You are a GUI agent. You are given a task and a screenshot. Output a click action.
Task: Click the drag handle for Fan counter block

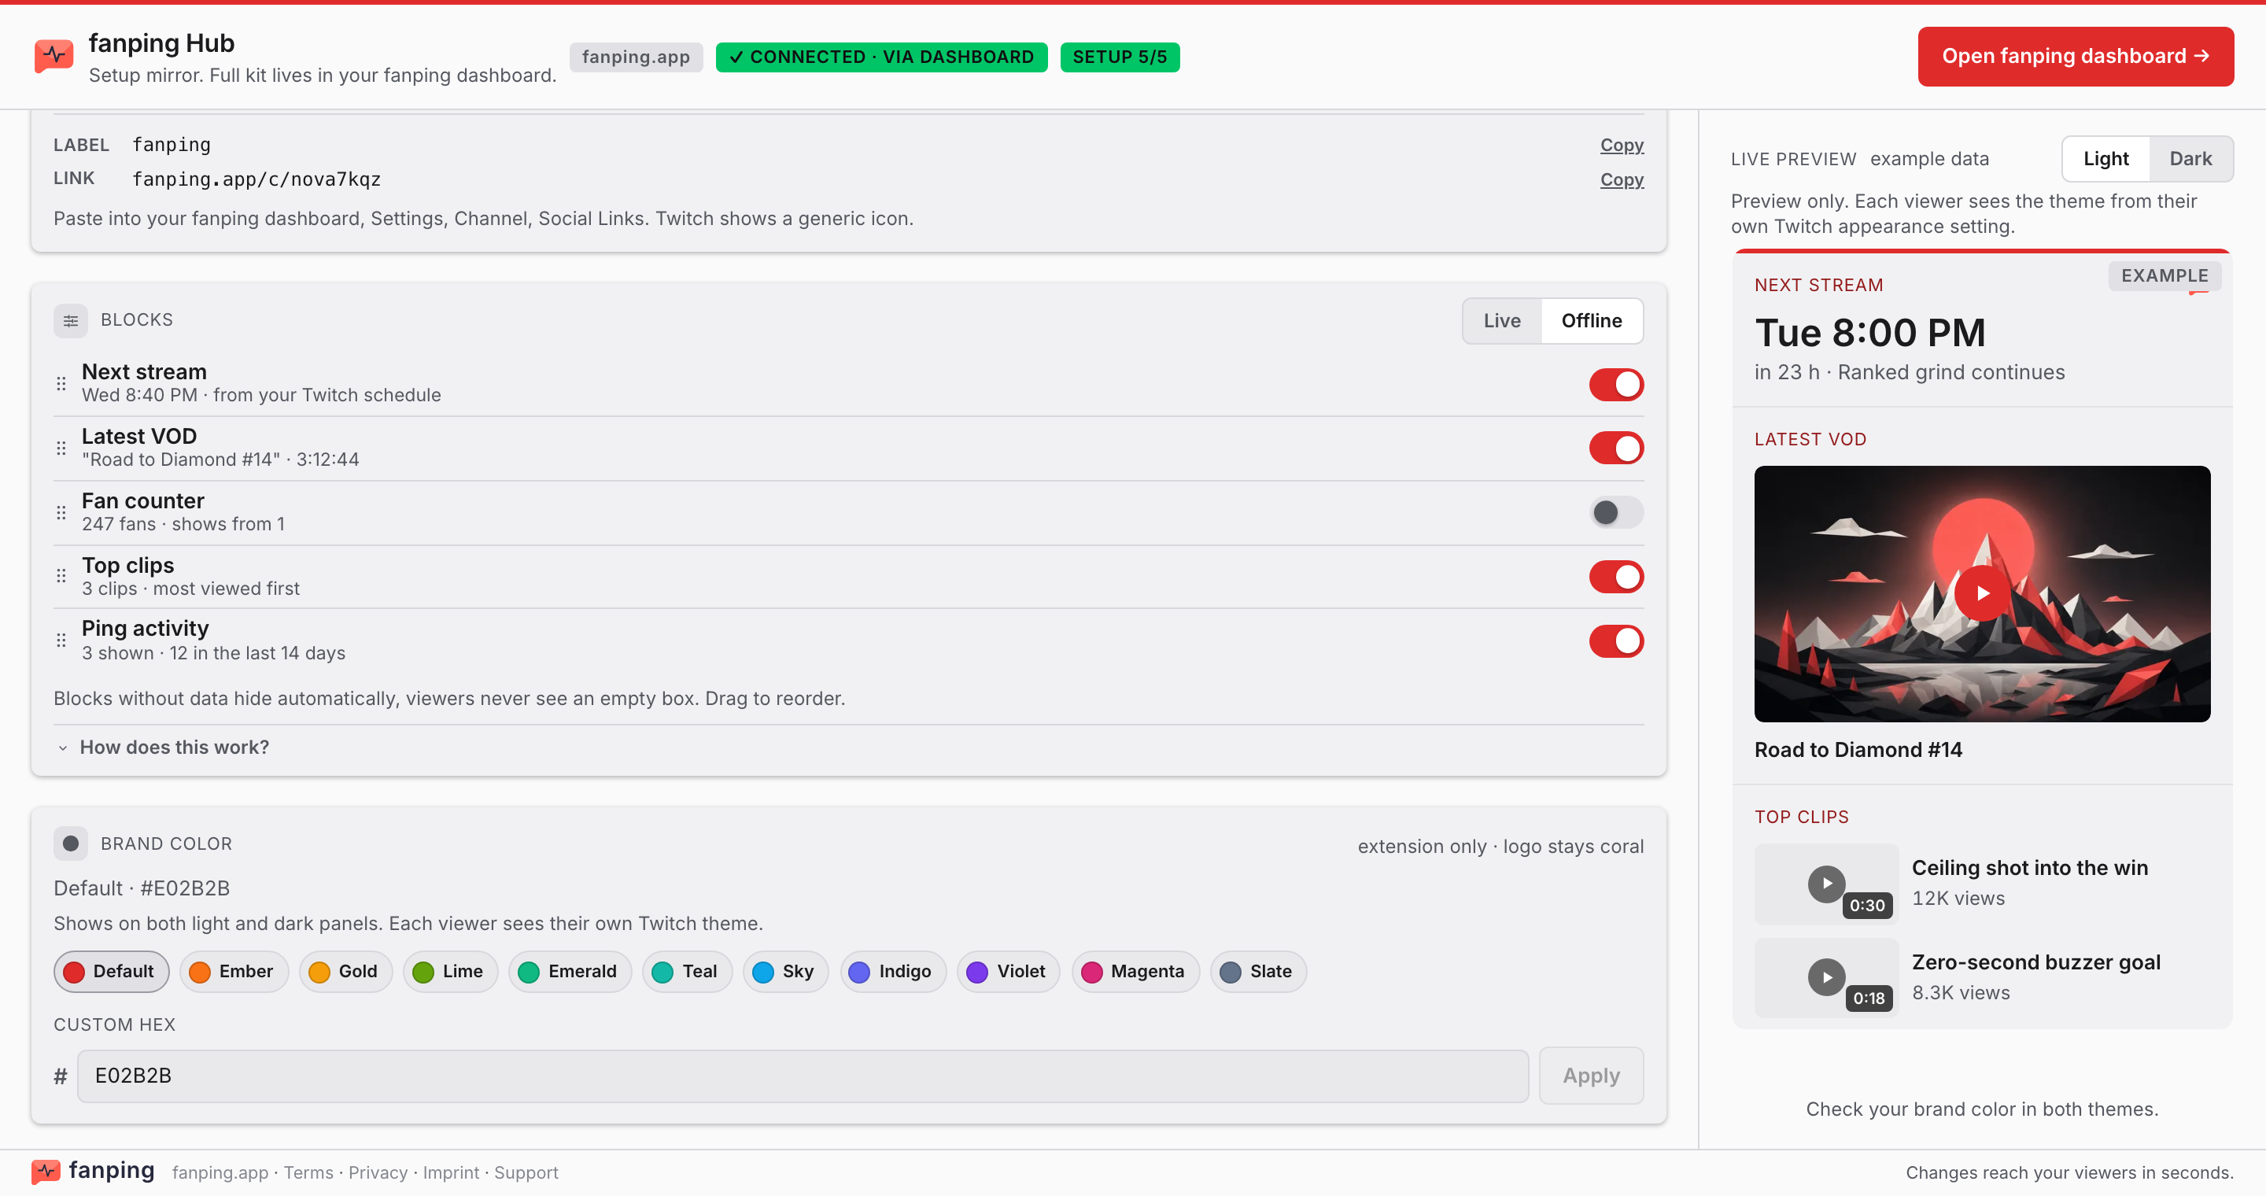click(61, 513)
